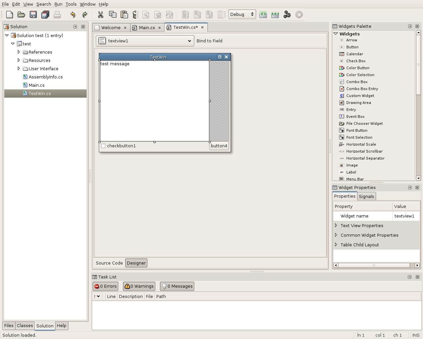Click the Cut scissors icon
This screenshot has width=423, height=339.
100,15
